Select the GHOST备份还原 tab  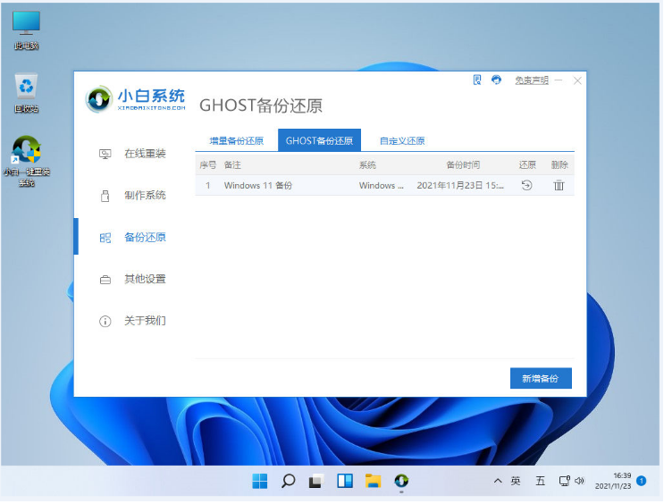(319, 140)
